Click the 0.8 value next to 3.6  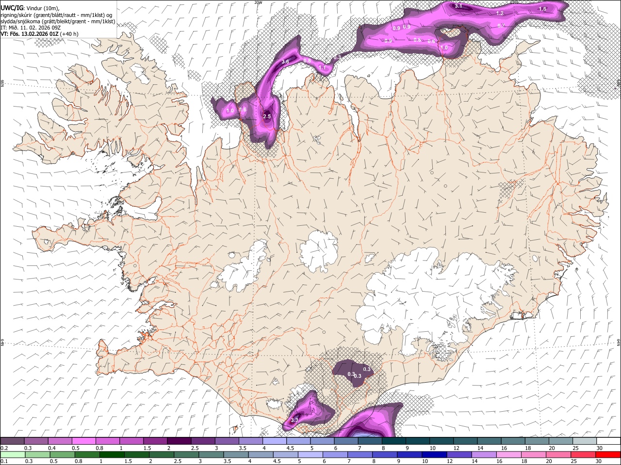point(307,61)
